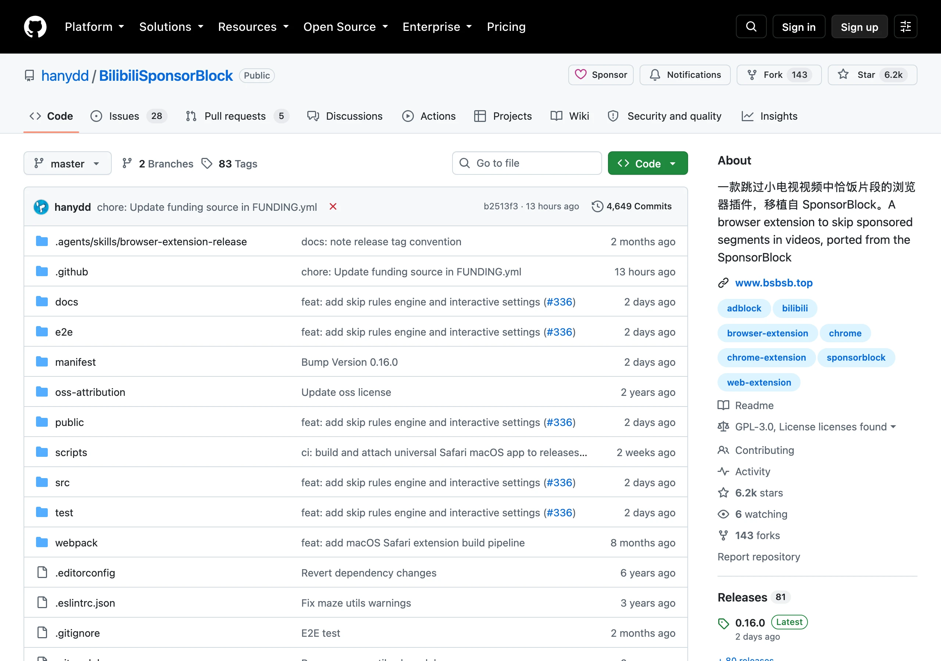
Task: Click the Go to file search field
Action: tap(527, 163)
